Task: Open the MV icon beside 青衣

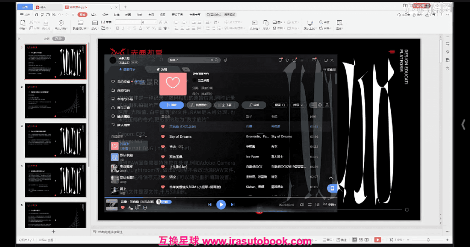Action: point(181,146)
